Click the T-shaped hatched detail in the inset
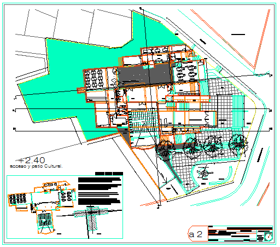280x247 pixels. point(91,218)
